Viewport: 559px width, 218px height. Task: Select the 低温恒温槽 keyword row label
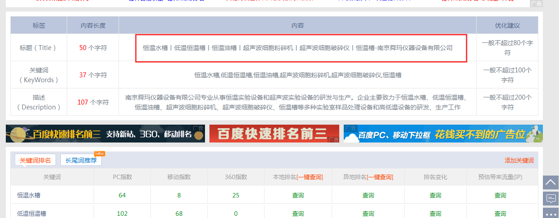(31, 214)
